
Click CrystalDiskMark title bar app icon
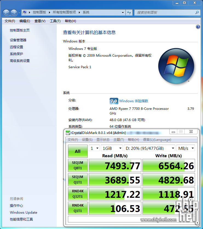point(68,133)
